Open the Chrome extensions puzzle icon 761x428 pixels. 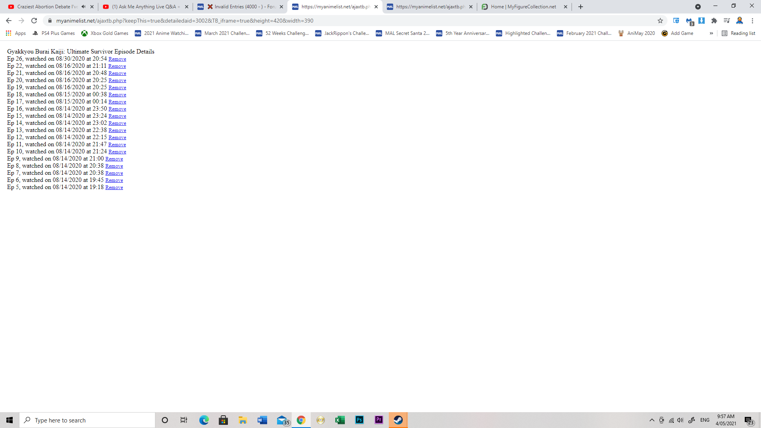(x=714, y=21)
